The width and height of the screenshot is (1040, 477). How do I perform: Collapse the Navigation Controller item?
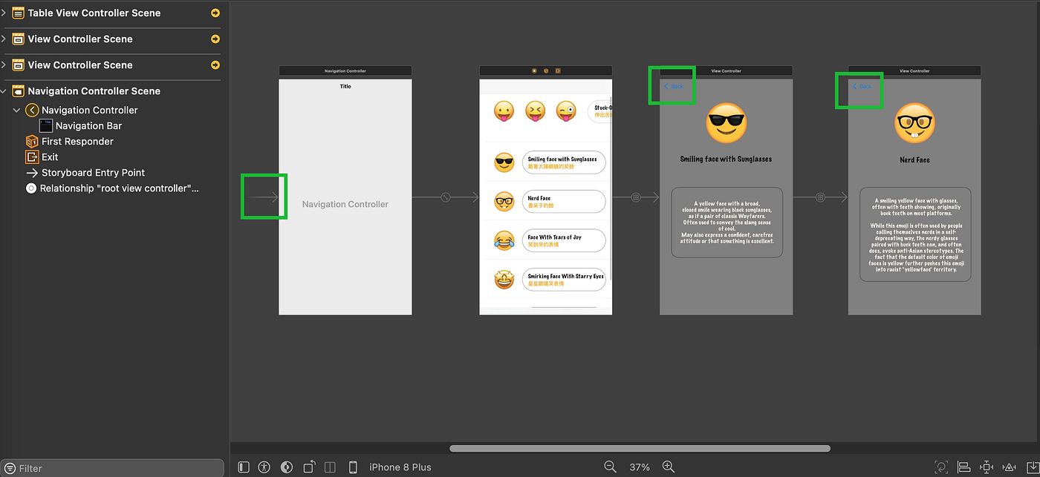coord(16,111)
